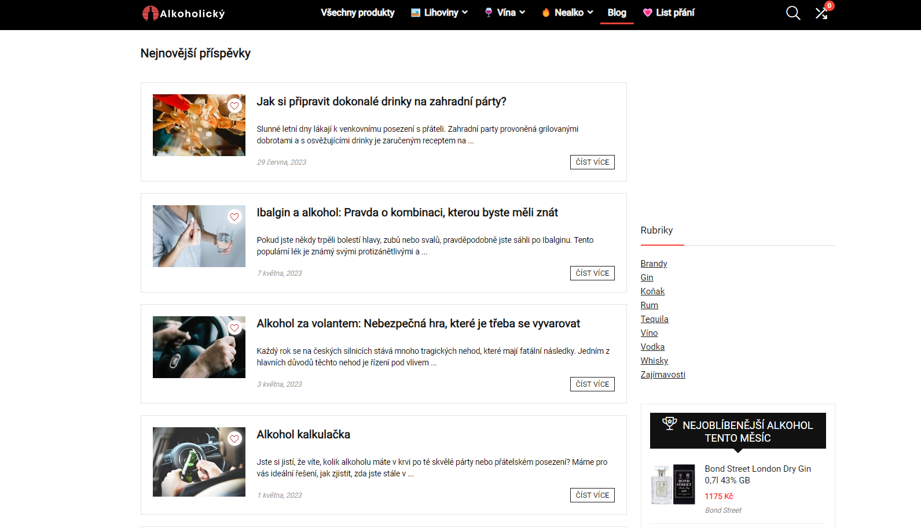Click the Bond Street brand label
Screen dimensions: 921x529
(x=723, y=510)
